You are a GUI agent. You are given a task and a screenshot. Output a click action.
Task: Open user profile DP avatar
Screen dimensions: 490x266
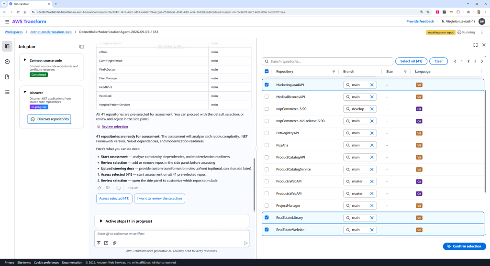coord(482,21)
